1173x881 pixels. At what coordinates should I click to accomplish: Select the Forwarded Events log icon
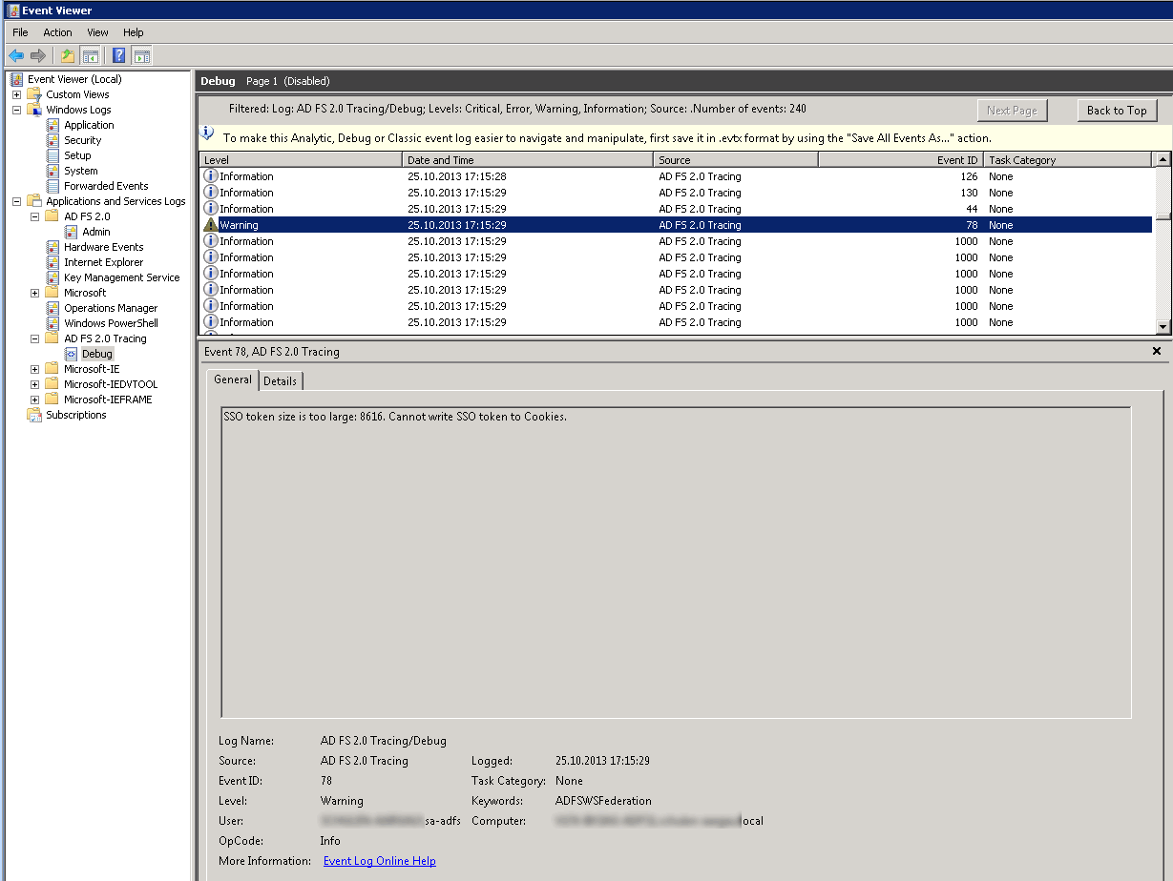(53, 186)
